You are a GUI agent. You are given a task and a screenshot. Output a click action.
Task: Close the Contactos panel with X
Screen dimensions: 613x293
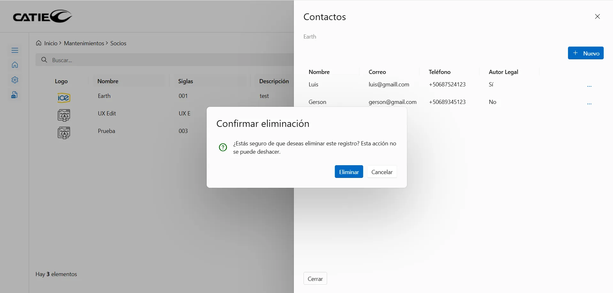click(597, 17)
